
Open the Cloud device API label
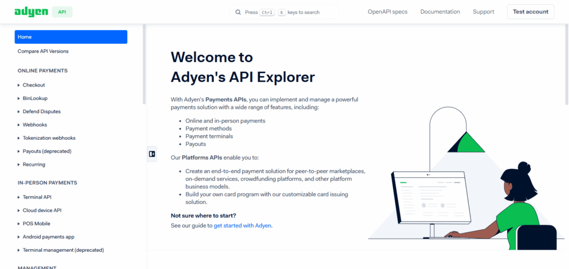coord(42,210)
